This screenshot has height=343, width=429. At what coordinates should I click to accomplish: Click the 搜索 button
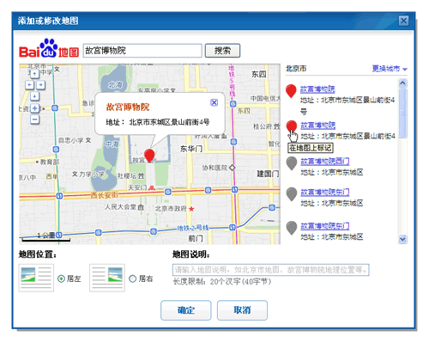[x=222, y=51]
